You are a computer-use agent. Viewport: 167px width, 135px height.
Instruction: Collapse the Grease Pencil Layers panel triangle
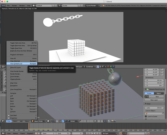[x=146, y=89]
